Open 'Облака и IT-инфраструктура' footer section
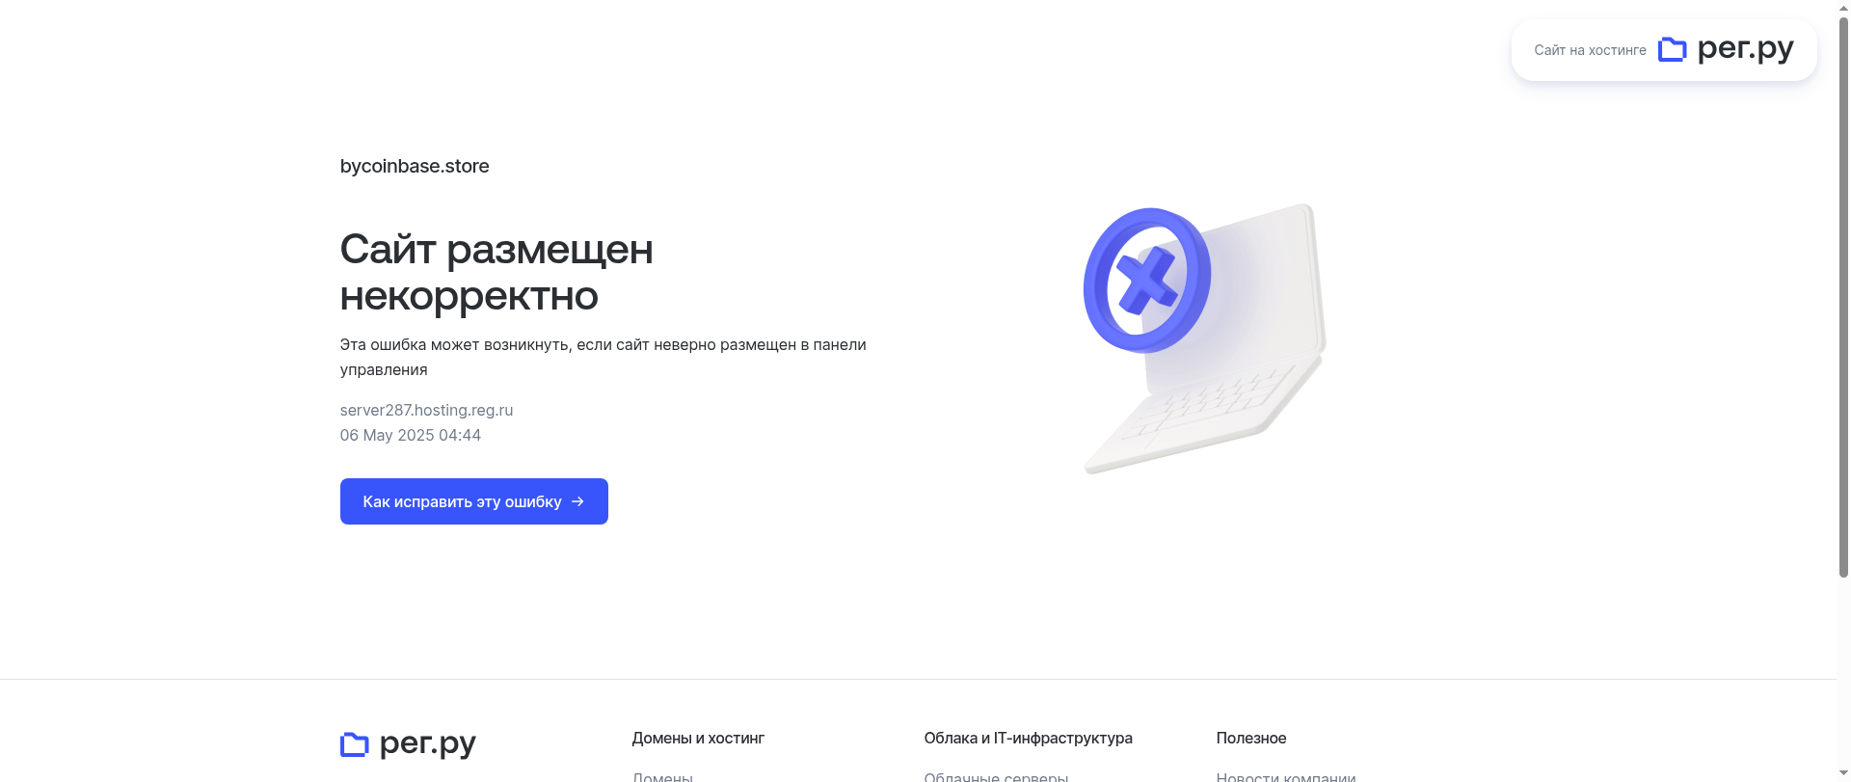The width and height of the screenshot is (1851, 782). [1028, 738]
